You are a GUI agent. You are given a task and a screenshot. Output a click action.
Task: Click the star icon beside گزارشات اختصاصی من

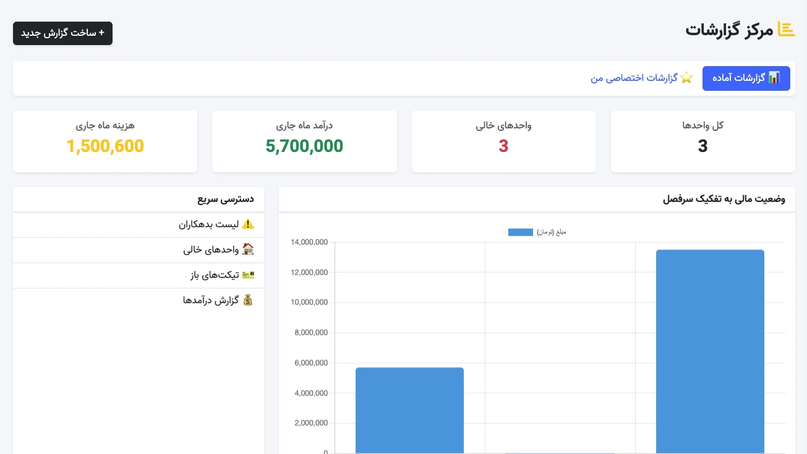(686, 78)
